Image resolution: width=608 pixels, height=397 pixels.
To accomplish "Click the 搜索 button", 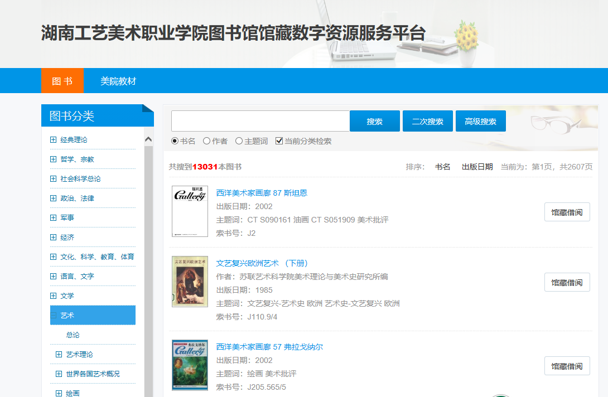I will pos(374,121).
